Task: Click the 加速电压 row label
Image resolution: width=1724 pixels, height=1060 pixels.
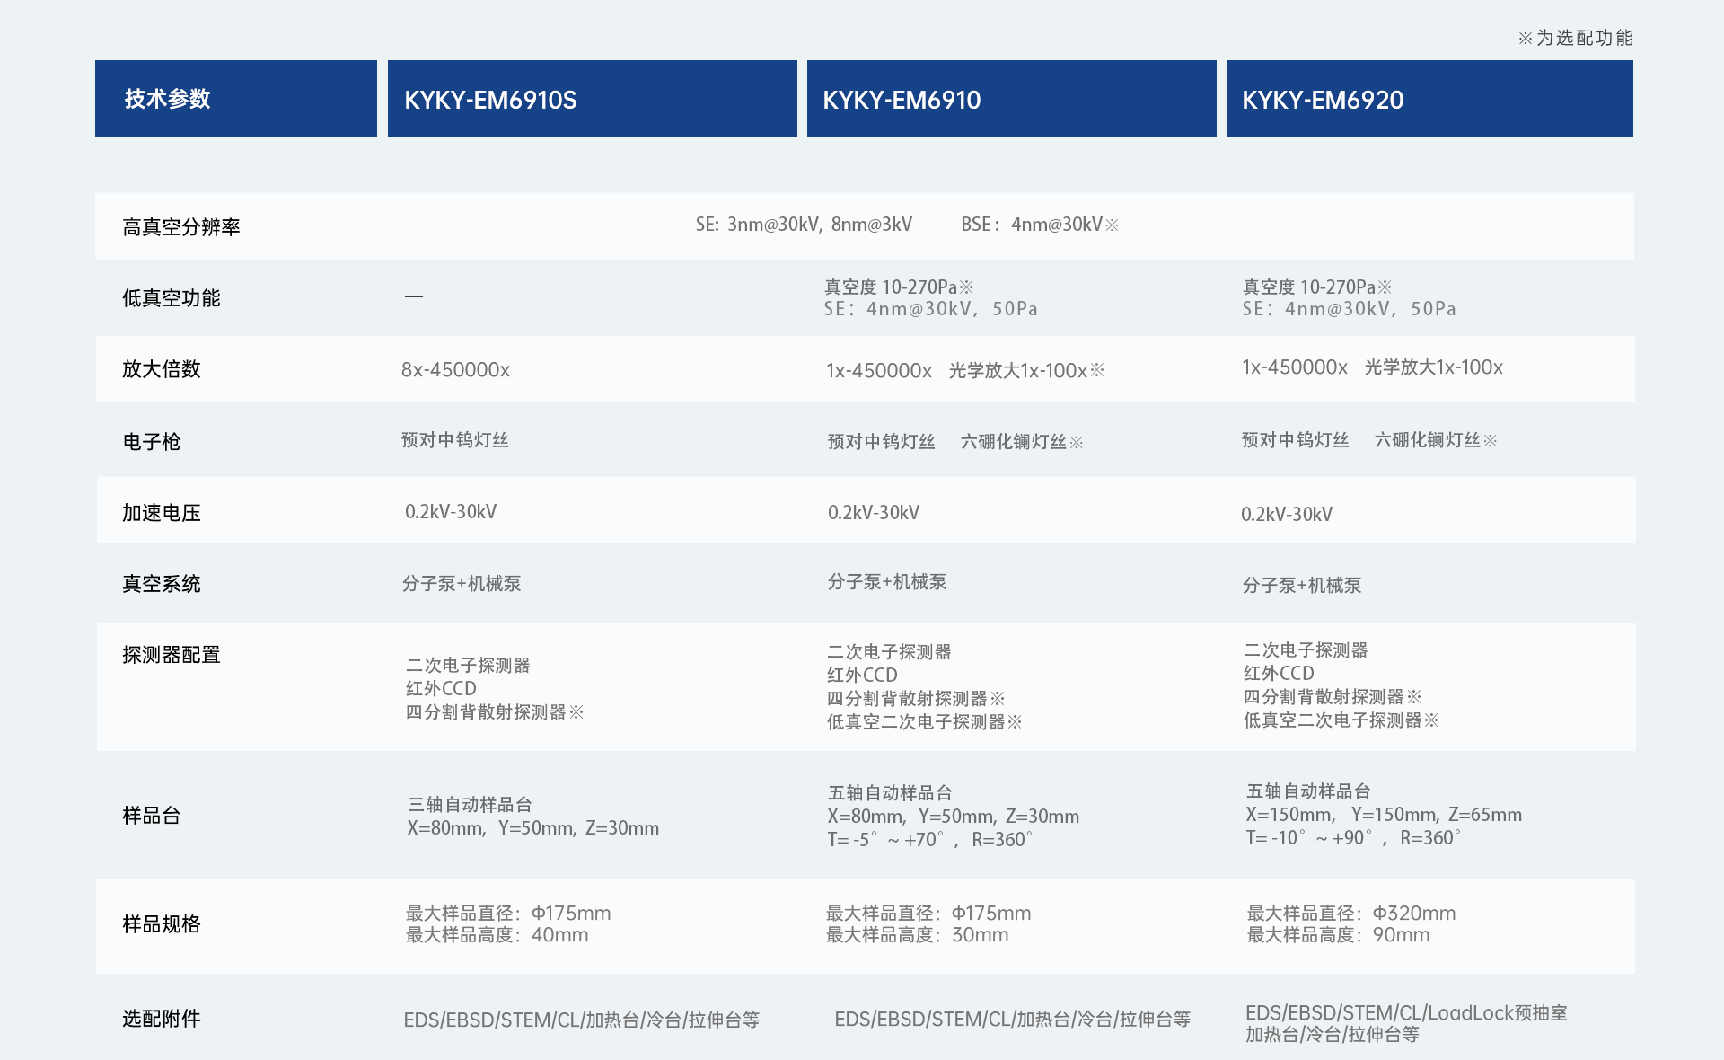Action: [162, 512]
